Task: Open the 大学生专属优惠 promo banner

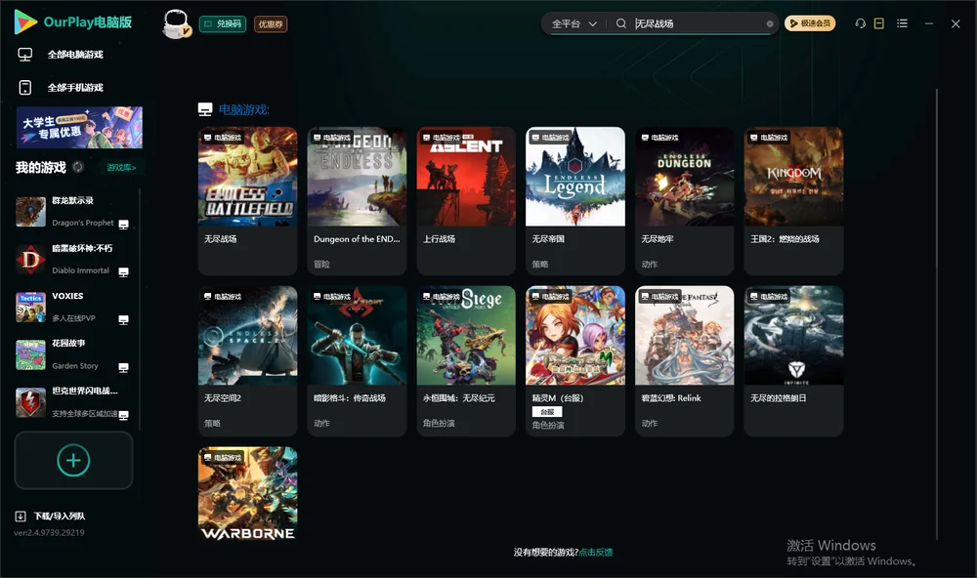Action: (x=79, y=128)
